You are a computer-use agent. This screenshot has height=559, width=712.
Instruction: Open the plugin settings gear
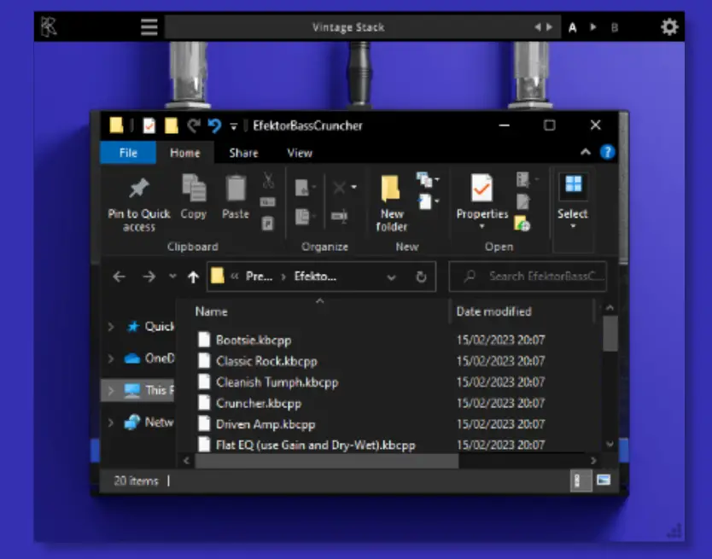669,26
